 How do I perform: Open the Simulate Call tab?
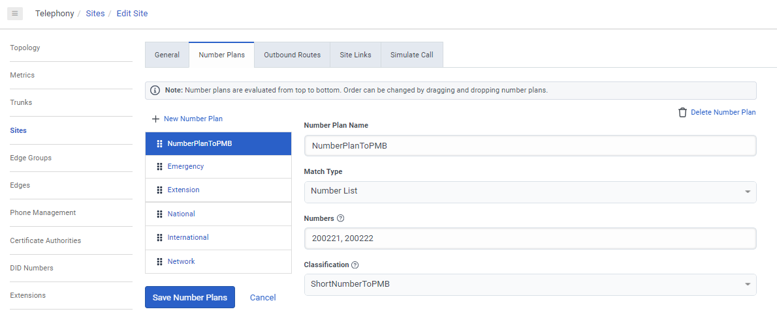tap(412, 55)
